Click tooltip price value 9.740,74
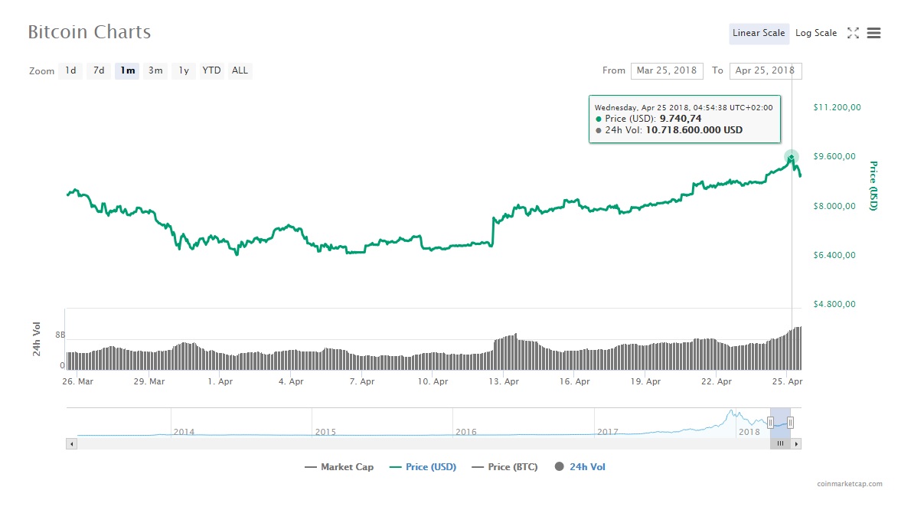The width and height of the screenshot is (924, 523). tap(681, 119)
